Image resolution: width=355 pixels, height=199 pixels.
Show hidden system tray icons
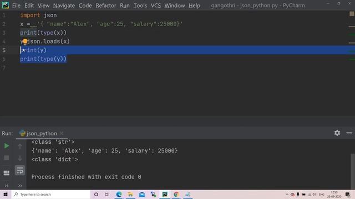(287, 194)
